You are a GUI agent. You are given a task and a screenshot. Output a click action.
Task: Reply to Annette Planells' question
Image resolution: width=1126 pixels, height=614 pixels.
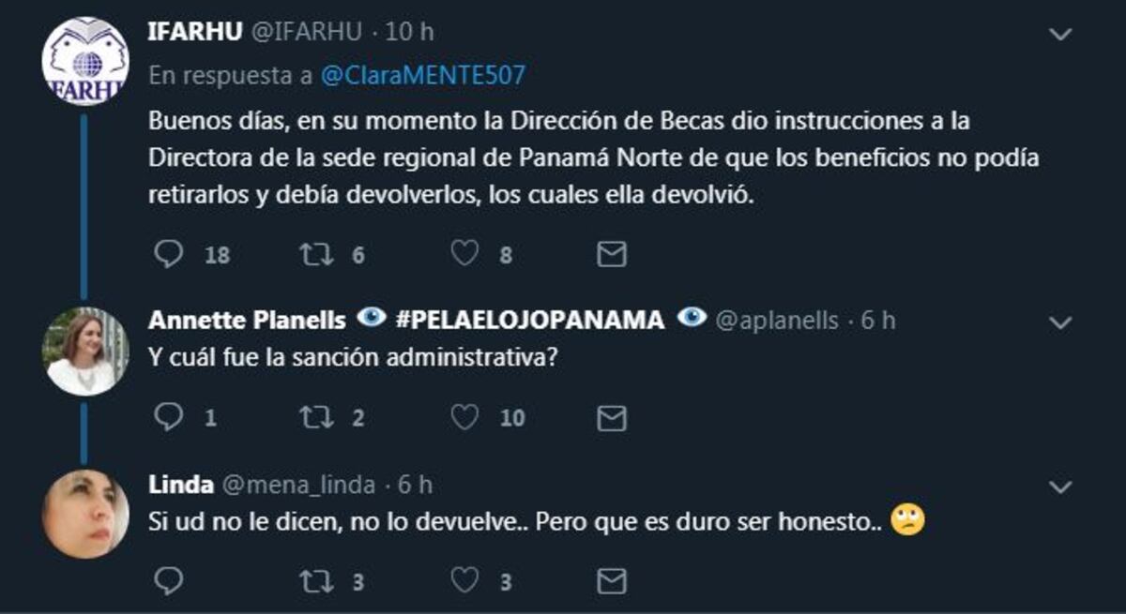[x=170, y=416]
